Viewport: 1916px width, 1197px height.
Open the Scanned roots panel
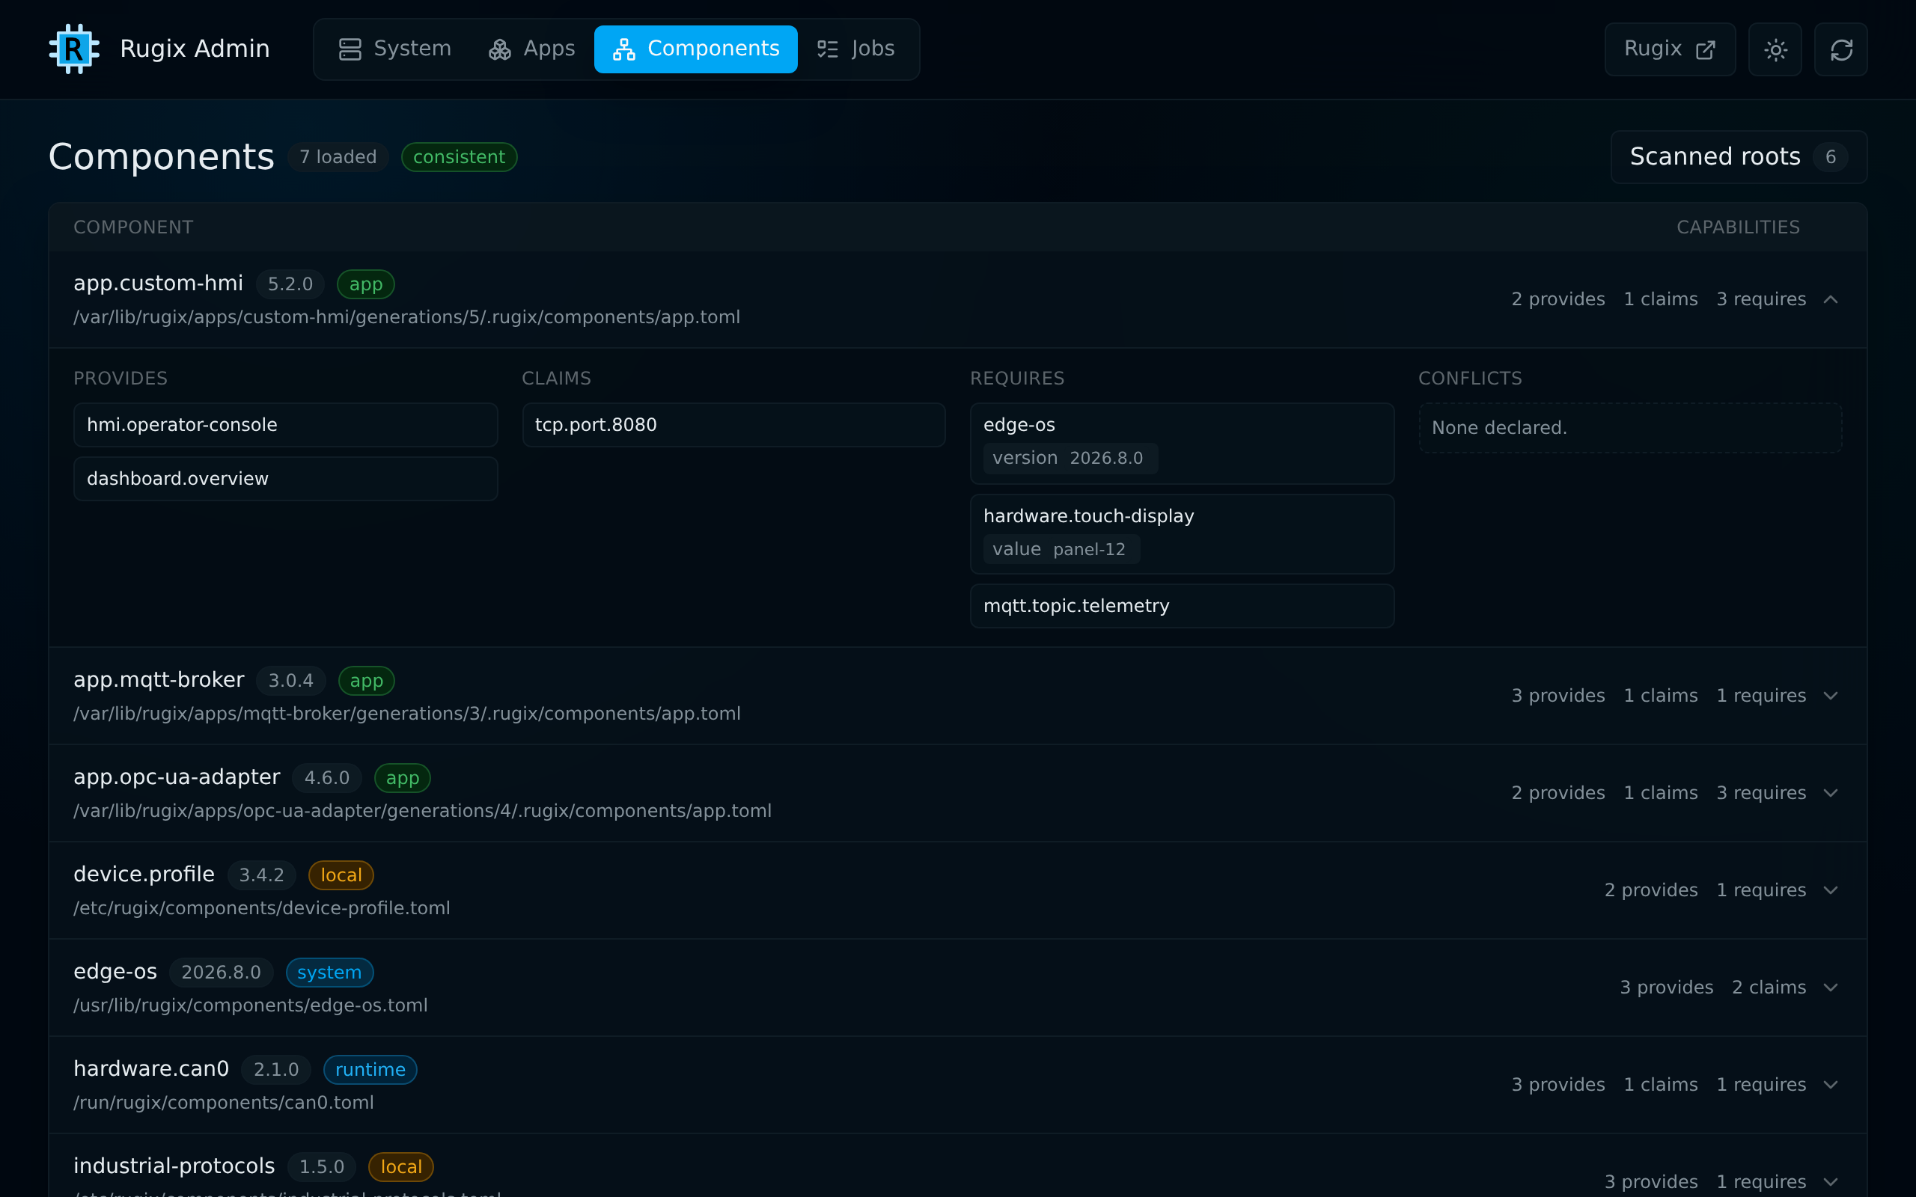pos(1739,157)
